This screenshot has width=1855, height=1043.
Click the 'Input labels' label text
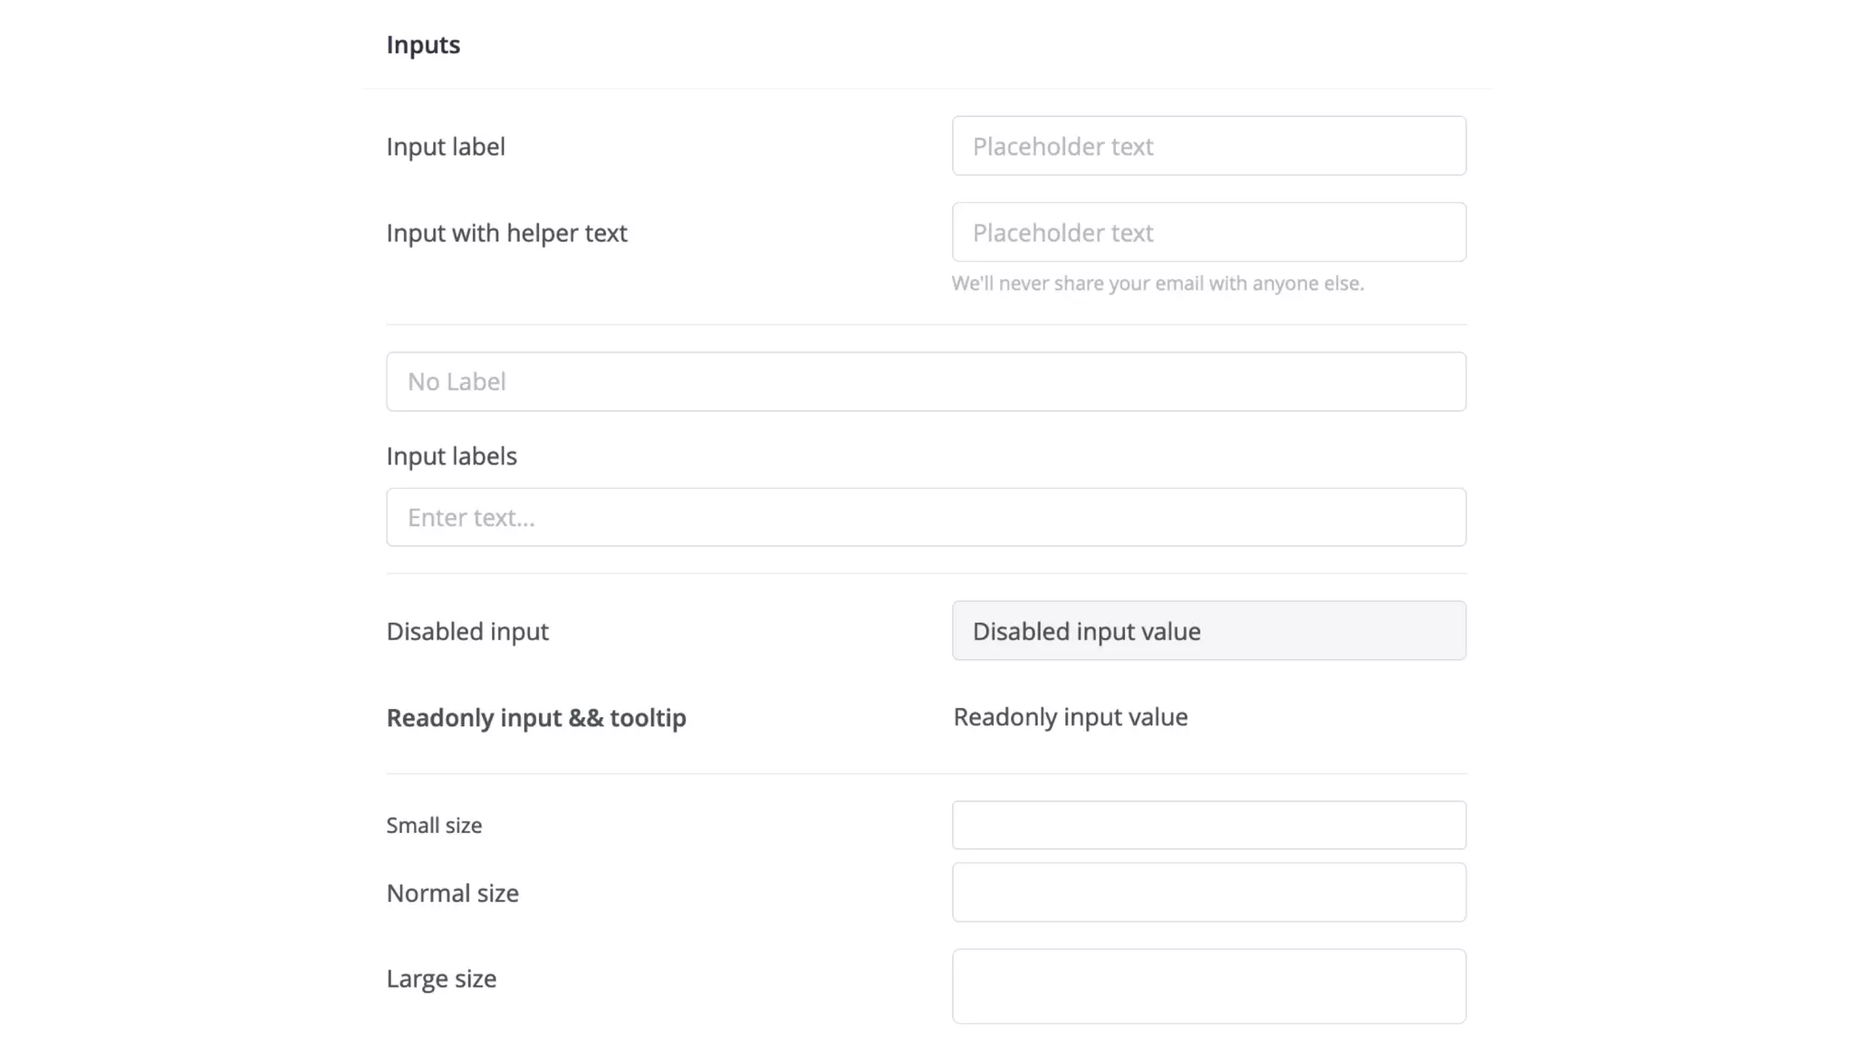tap(451, 456)
